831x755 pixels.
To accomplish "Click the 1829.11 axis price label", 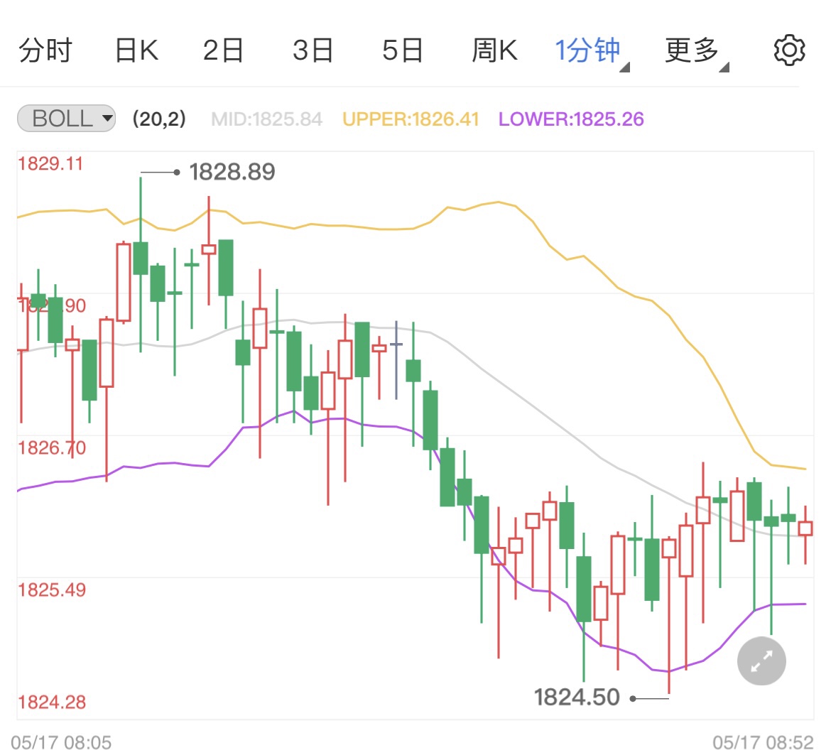I will click(51, 164).
